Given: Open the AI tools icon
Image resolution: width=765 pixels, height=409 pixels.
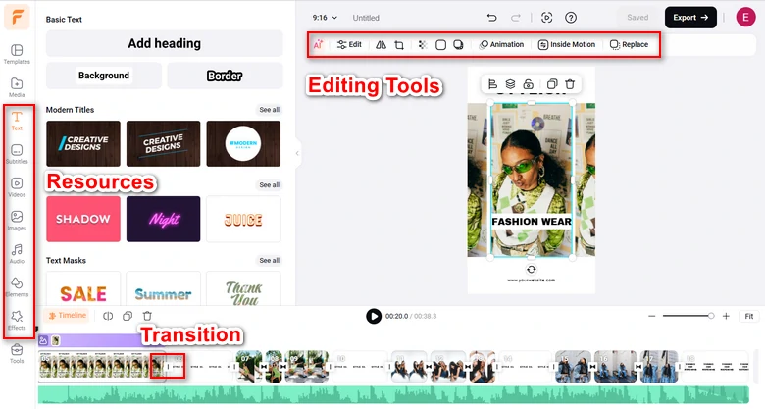Looking at the screenshot, I should 318,44.
